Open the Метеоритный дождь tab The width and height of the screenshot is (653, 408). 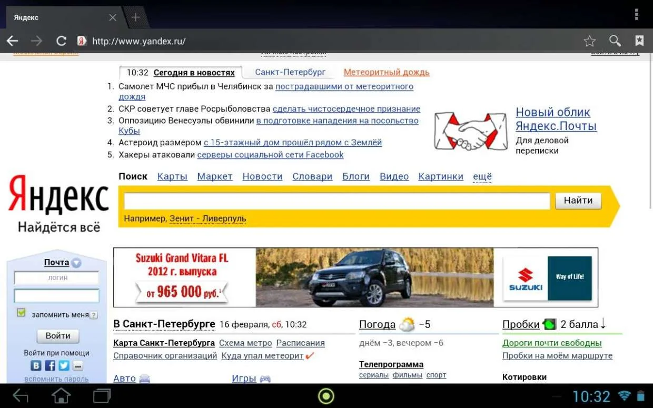click(387, 72)
